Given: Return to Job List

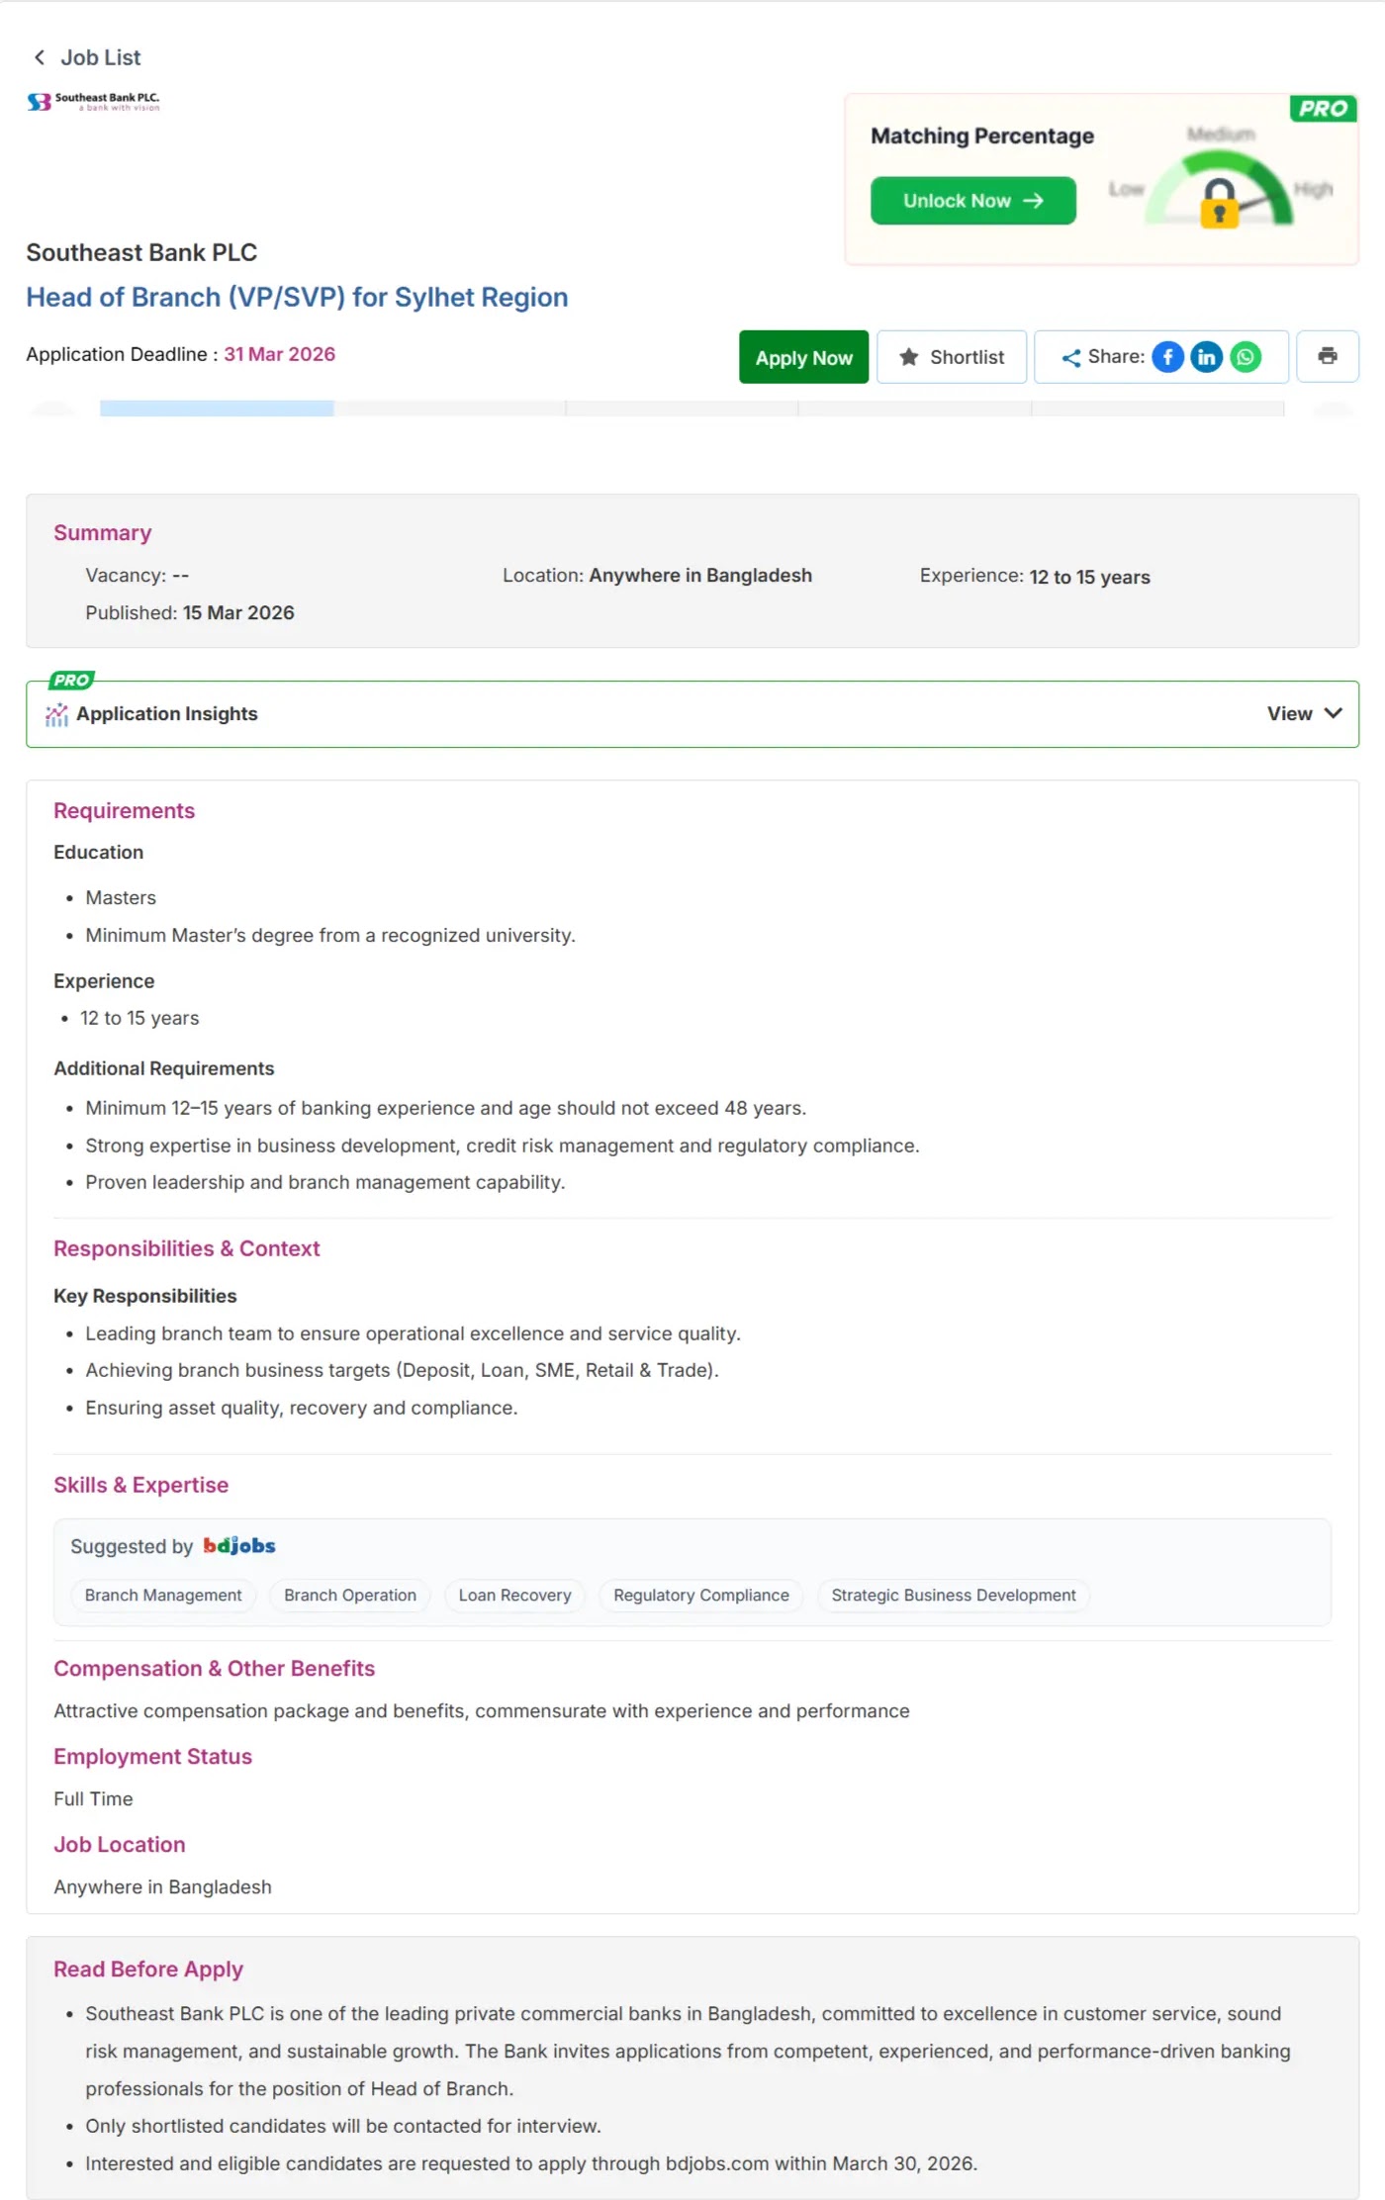Looking at the screenshot, I should 101,57.
